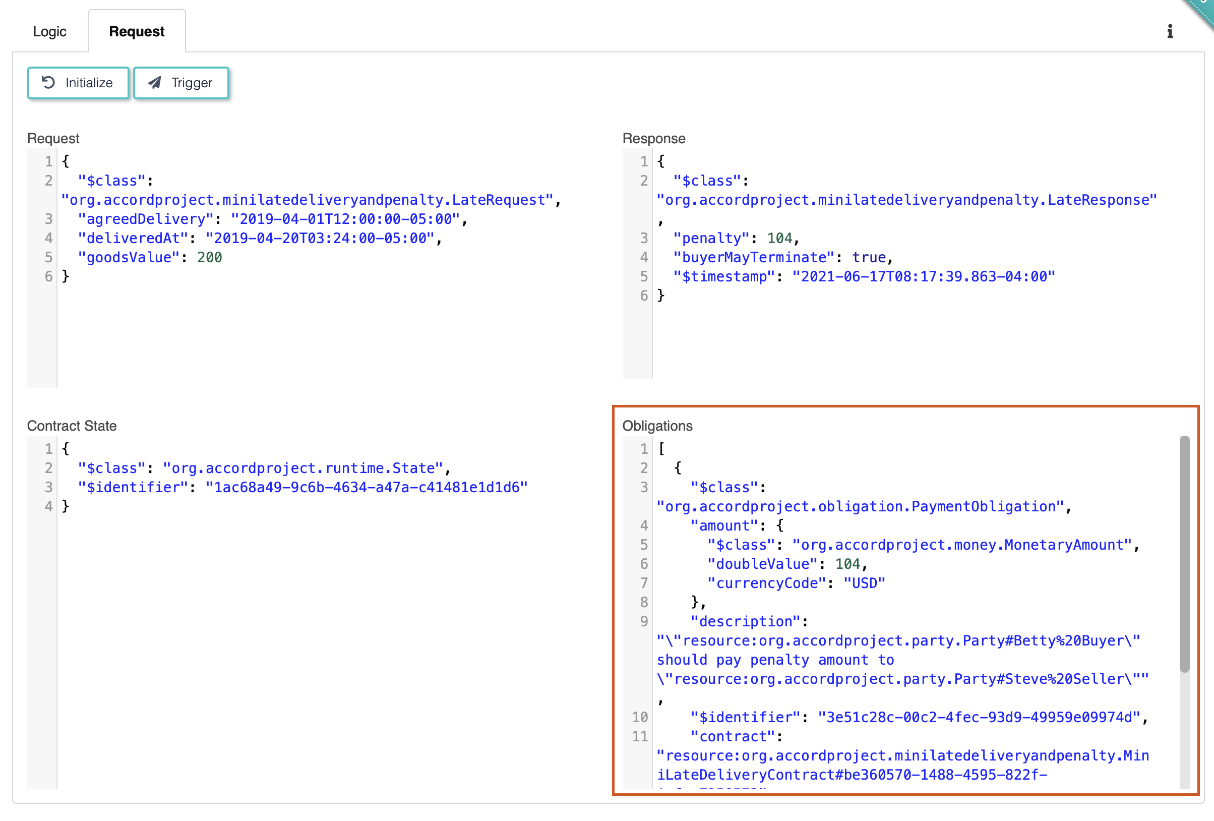Click the penalty value 104 in Response
1214x821 pixels.
tap(779, 239)
